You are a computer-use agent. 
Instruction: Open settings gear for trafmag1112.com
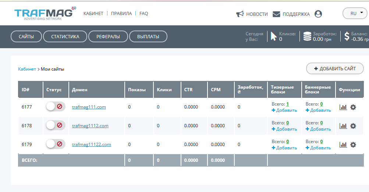[x=353, y=126]
